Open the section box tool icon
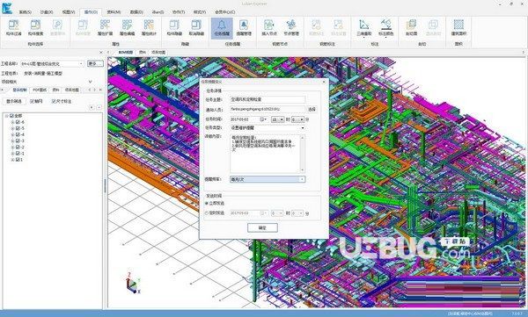This screenshot has height=317, width=528. point(412,27)
